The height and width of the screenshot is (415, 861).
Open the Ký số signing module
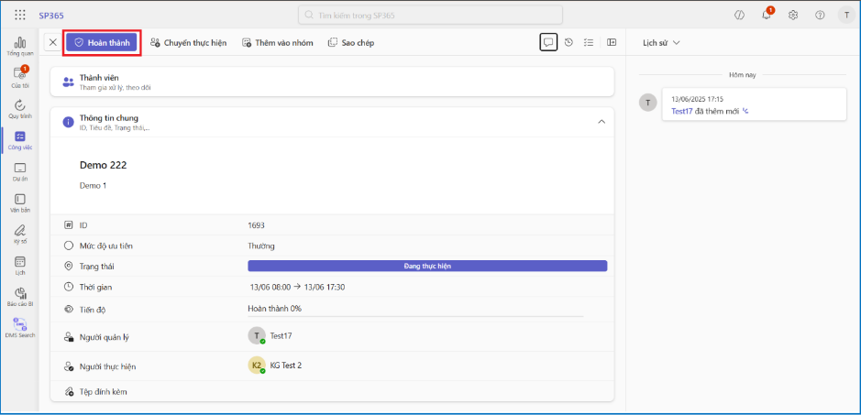(x=20, y=233)
